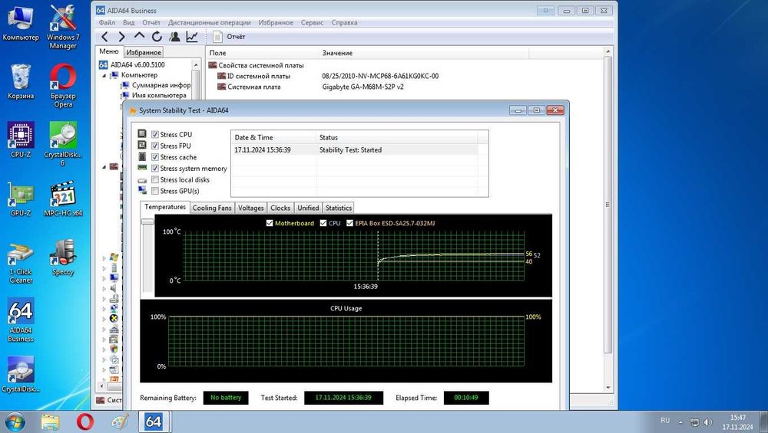
Task: Open the user manager icon in toolbar
Action: point(174,37)
